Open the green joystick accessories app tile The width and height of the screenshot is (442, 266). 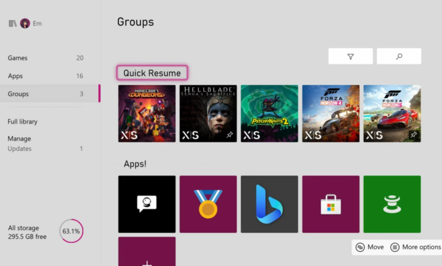coord(392,204)
